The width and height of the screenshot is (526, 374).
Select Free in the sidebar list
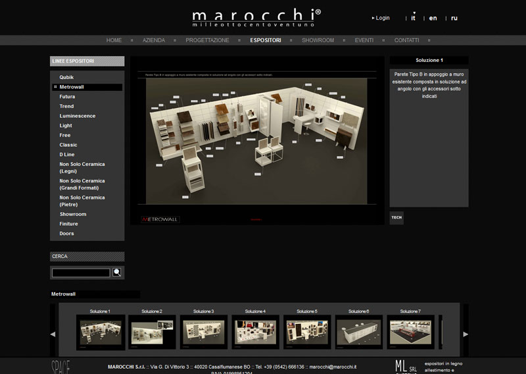(x=64, y=135)
